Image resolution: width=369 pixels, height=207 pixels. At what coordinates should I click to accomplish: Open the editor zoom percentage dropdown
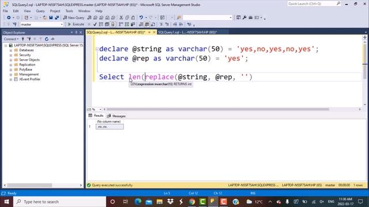coord(100,109)
